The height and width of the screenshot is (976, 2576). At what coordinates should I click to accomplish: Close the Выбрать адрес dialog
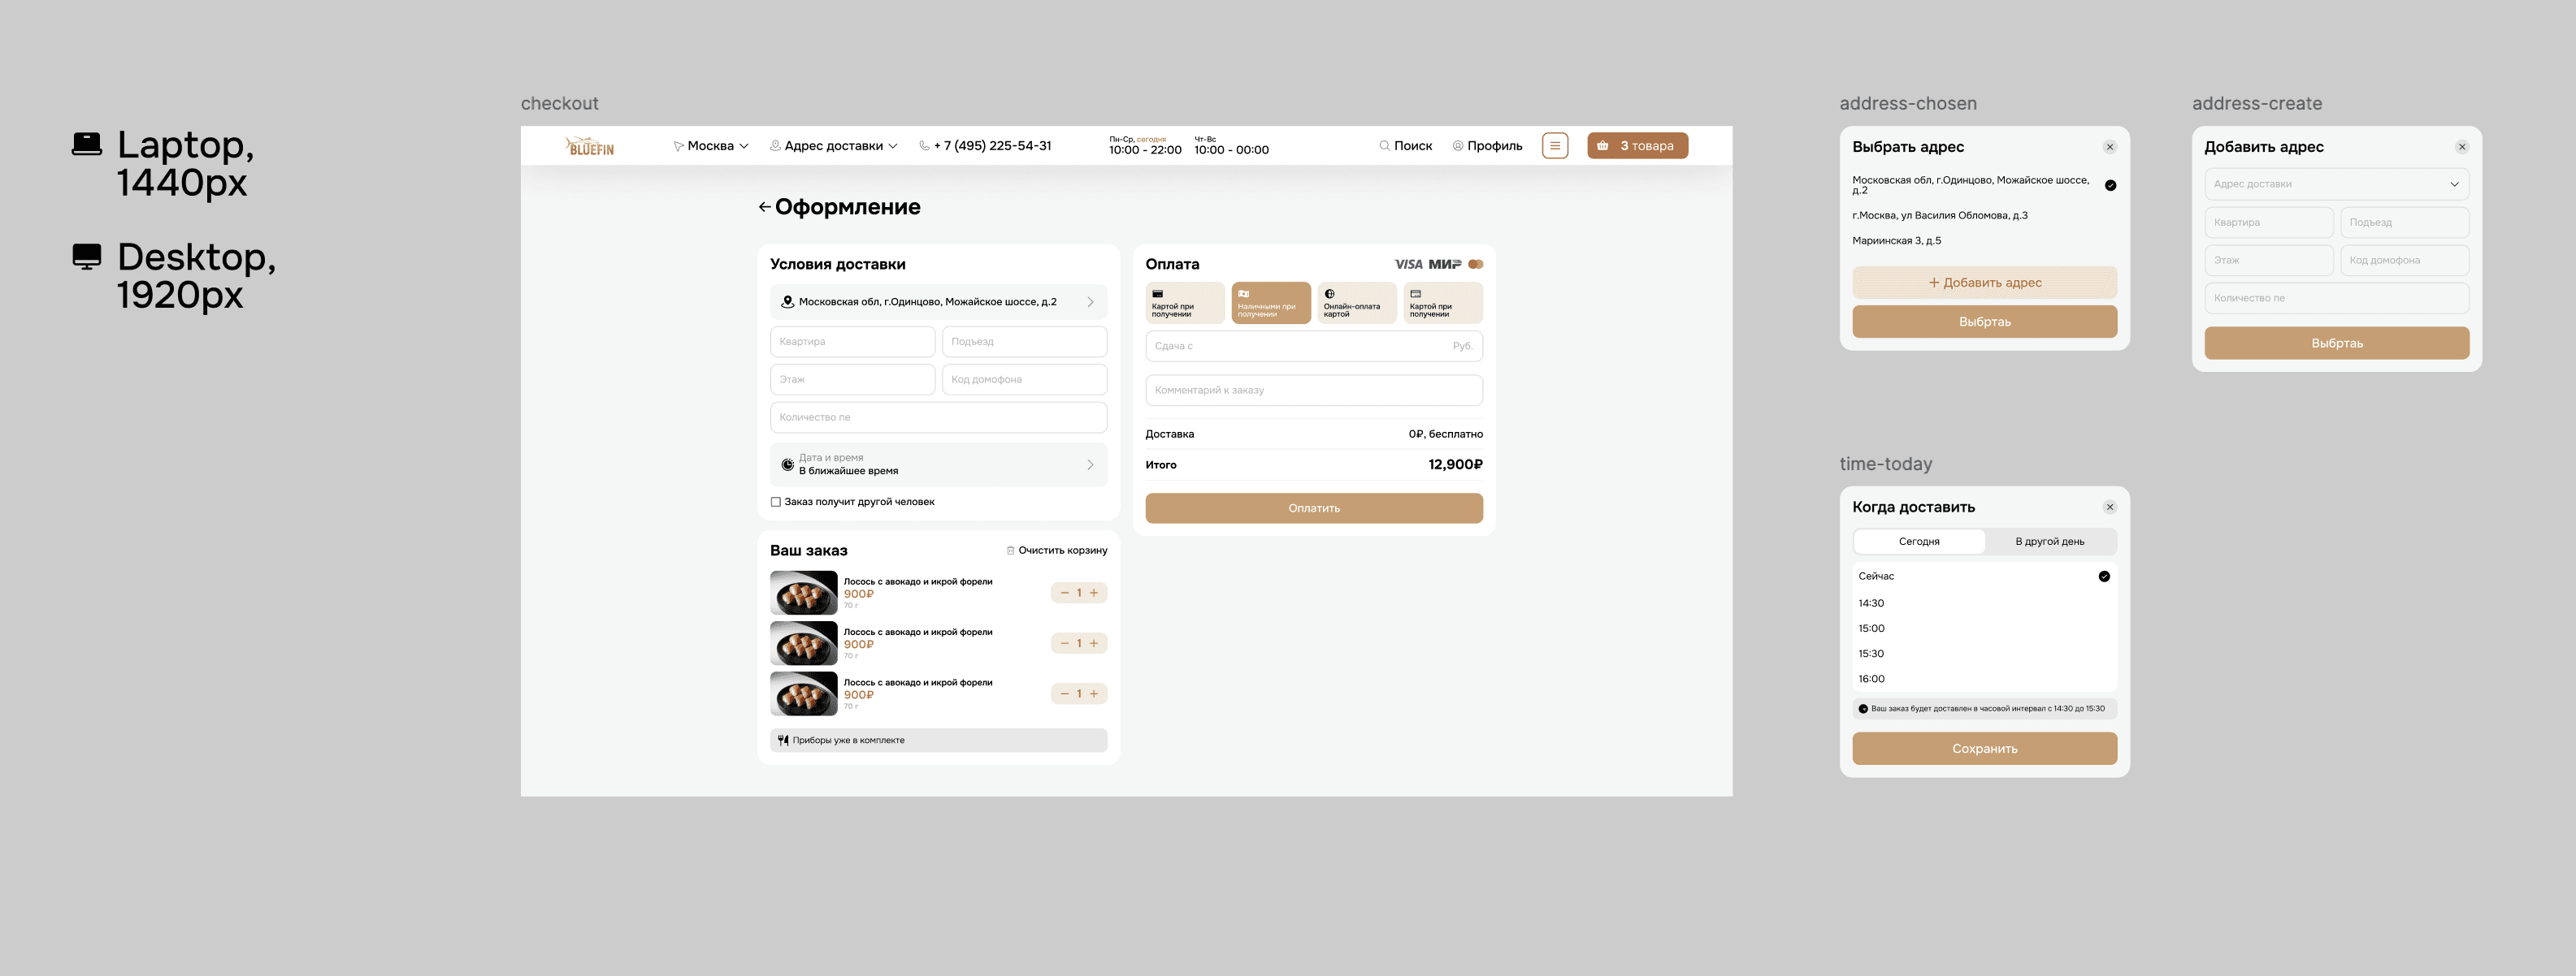click(x=2109, y=147)
